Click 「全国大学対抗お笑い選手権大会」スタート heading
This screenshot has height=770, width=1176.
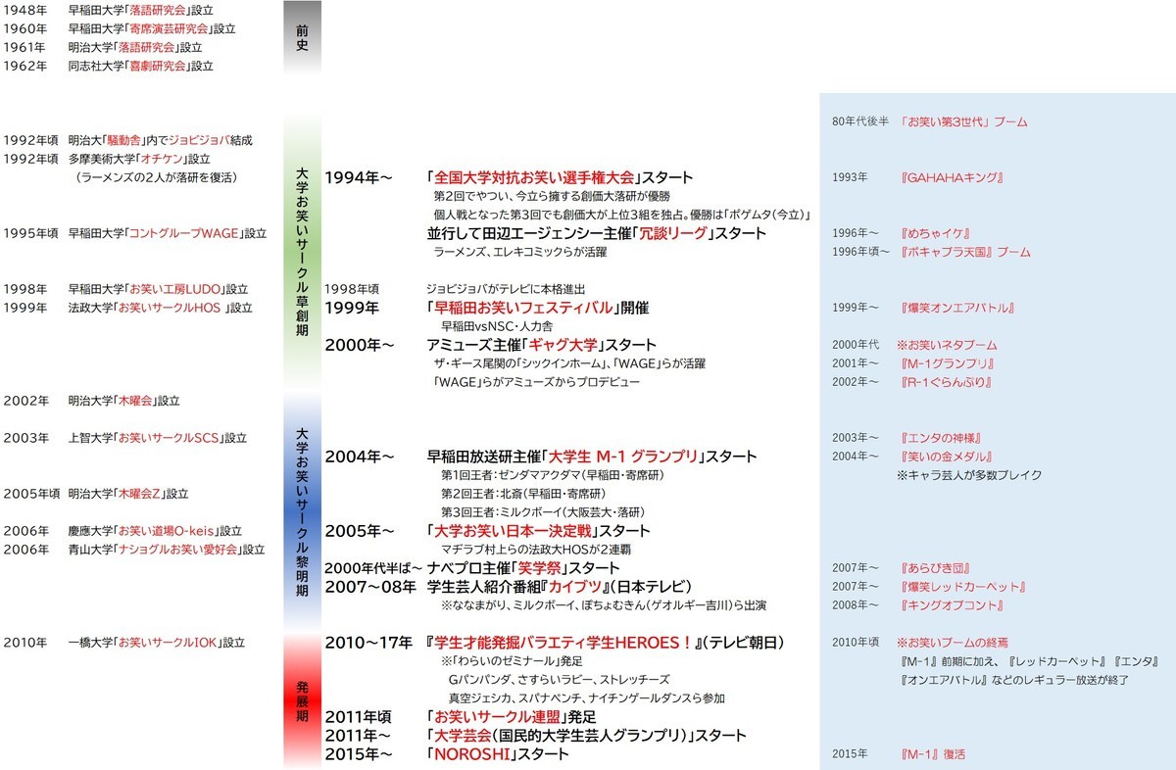point(560,178)
